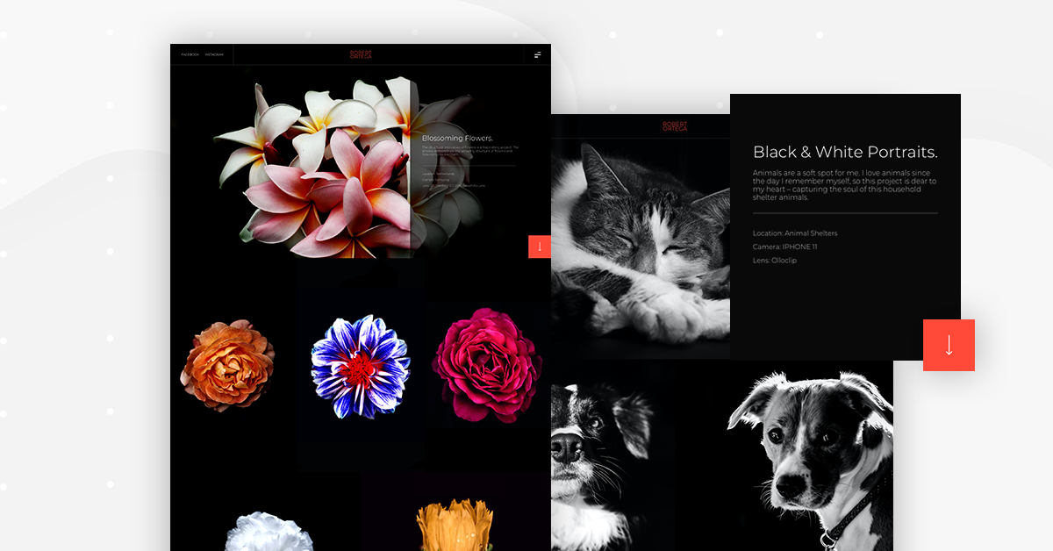Open the white carnation photo
The height and width of the screenshot is (551, 1053).
[x=269, y=531]
